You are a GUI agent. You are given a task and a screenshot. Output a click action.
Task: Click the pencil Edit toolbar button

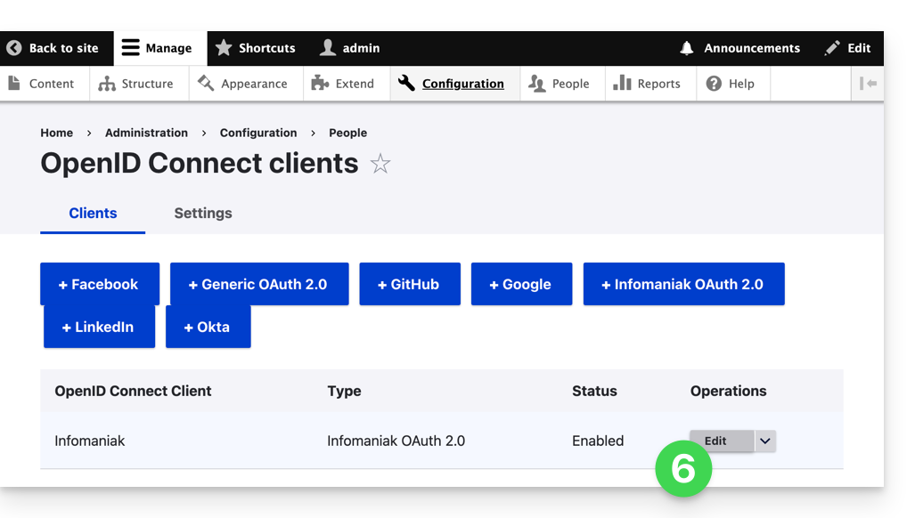[x=847, y=48]
